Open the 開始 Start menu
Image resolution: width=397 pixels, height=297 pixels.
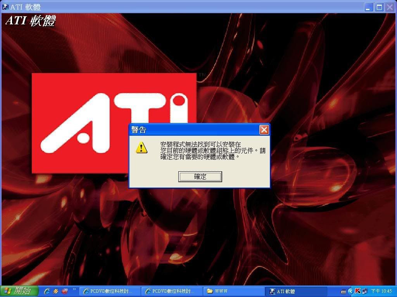click(x=19, y=291)
